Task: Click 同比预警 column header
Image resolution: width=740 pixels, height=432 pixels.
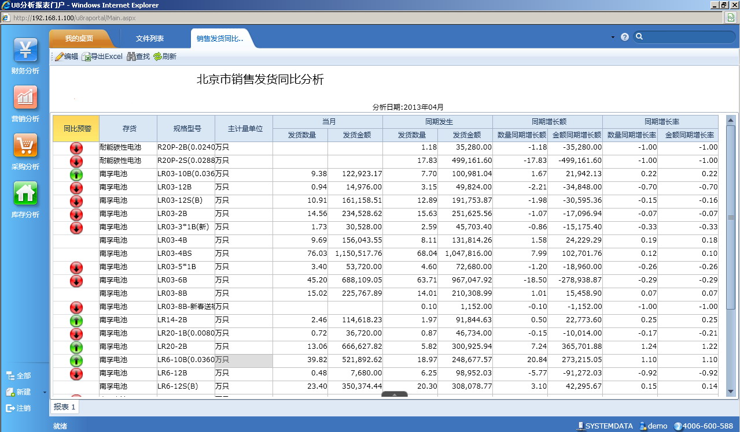Action: point(76,129)
